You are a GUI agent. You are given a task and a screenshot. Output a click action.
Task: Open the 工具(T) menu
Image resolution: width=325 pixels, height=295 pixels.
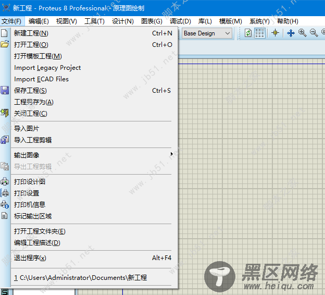click(94, 21)
